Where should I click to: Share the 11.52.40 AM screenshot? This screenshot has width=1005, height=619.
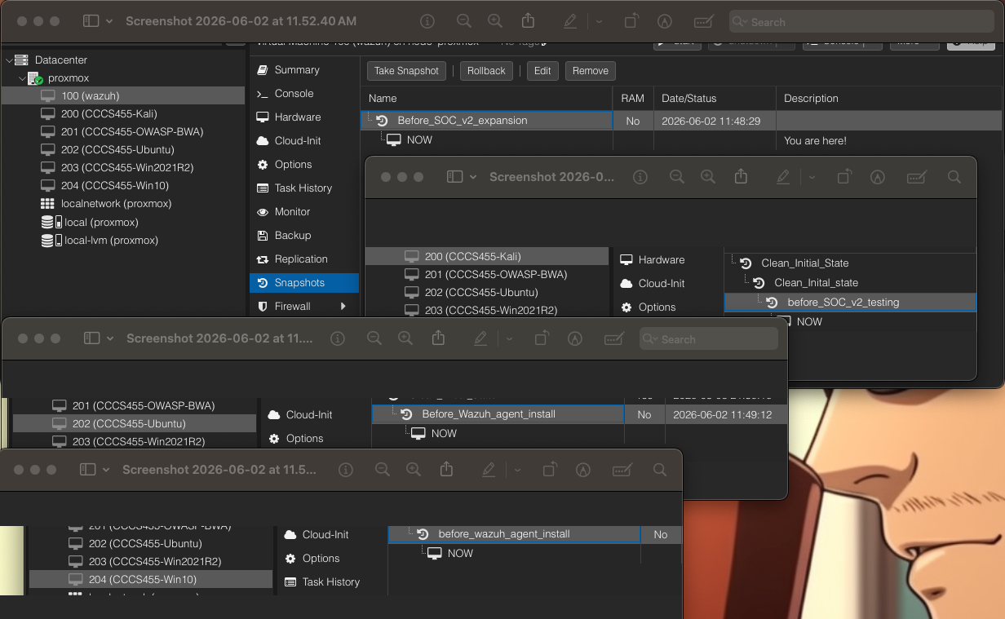pos(528,21)
